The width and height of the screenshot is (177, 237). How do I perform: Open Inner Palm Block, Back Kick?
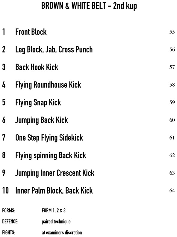(54, 191)
